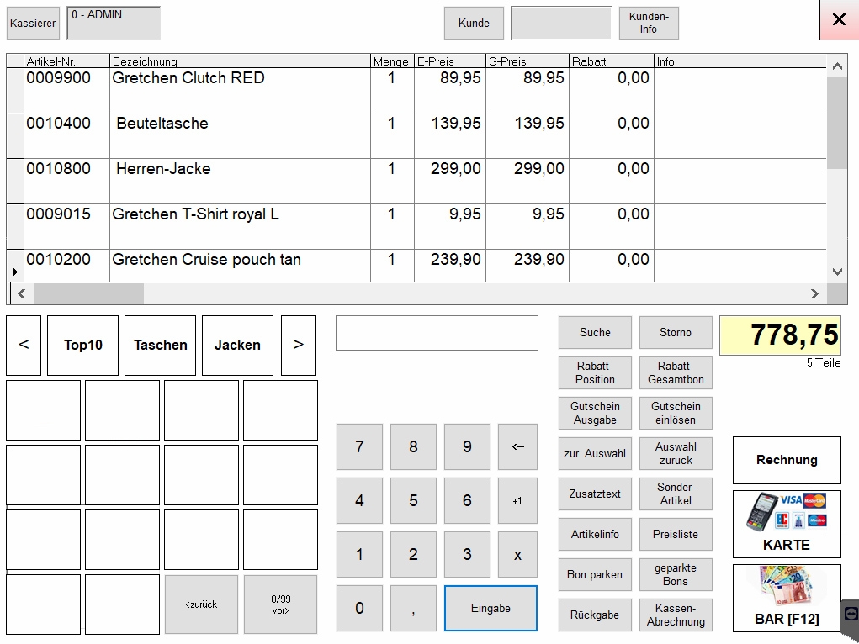Select row Gretchen T-Shirt royal L
The image size is (859, 644).
click(416, 227)
